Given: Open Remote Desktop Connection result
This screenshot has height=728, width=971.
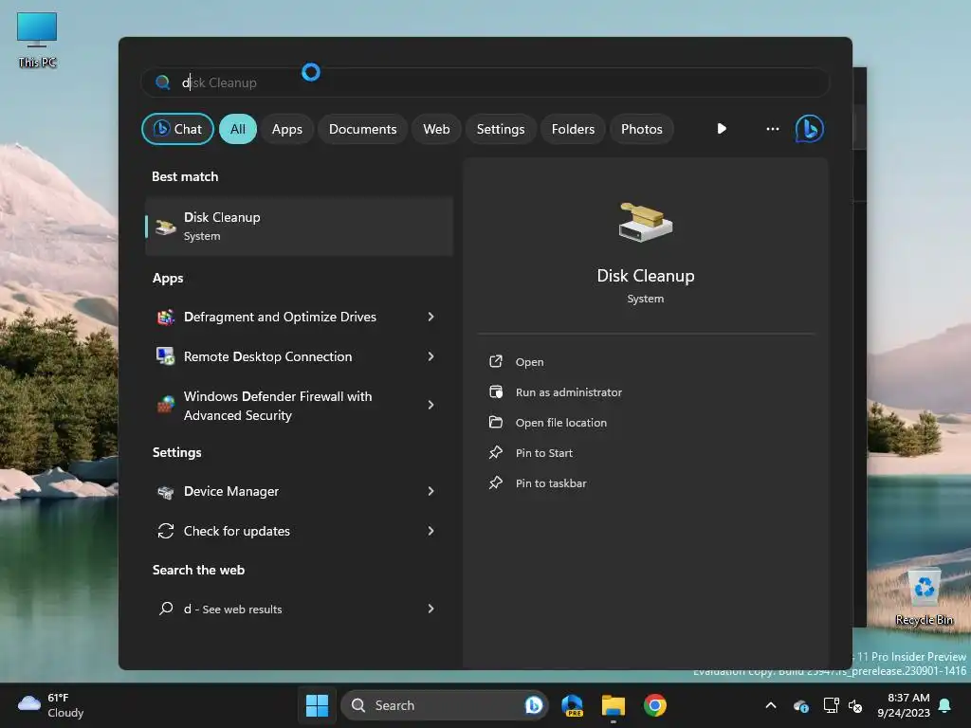Looking at the screenshot, I should (x=299, y=356).
